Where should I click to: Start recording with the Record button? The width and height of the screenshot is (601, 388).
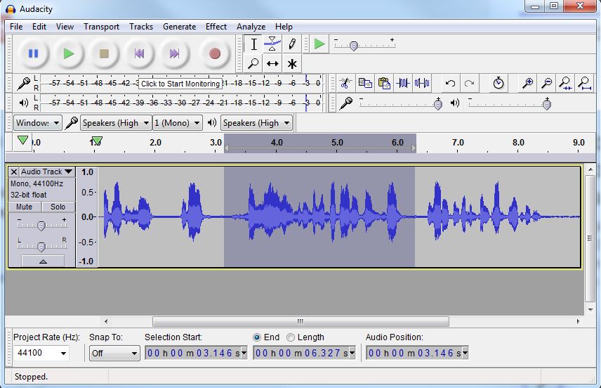coord(215,53)
